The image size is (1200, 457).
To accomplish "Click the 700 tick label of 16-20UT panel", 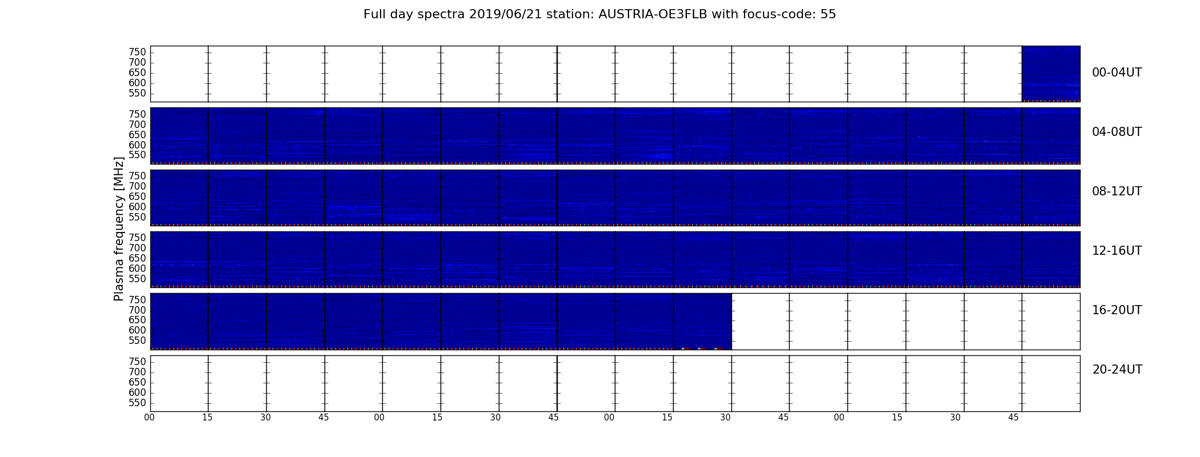I will point(137,310).
